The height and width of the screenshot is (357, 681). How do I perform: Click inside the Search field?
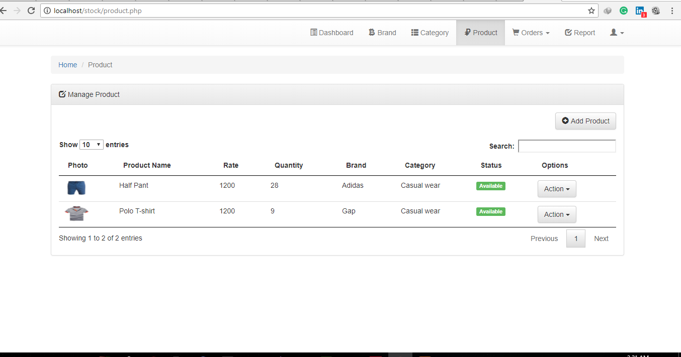coord(567,146)
